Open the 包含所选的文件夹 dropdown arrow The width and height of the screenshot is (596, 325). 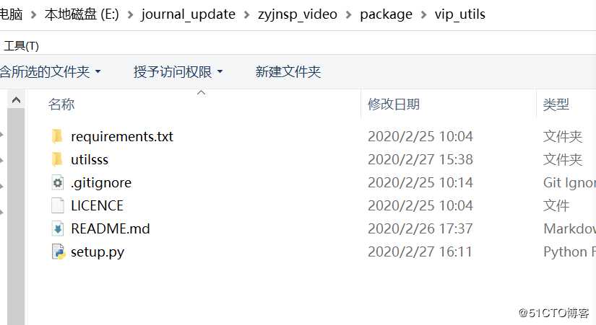click(98, 71)
